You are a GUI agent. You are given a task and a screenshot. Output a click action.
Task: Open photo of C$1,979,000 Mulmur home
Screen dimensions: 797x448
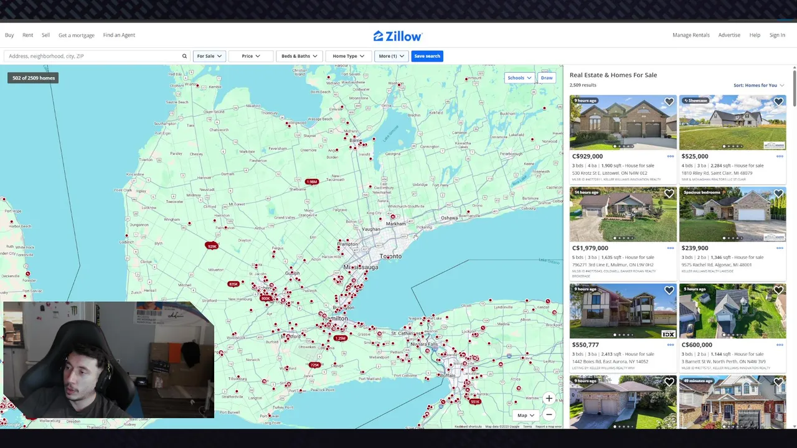pyautogui.click(x=623, y=214)
